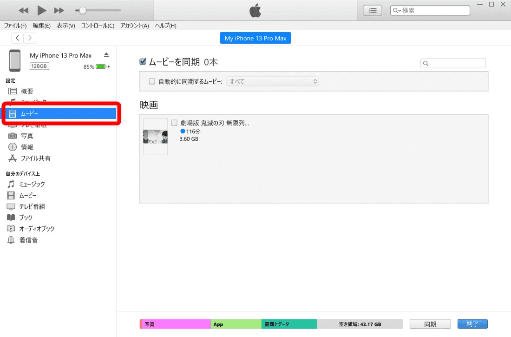Uncheck the ムービーを同期 checkbox
Viewport: 511px width, 337px height.
point(143,61)
